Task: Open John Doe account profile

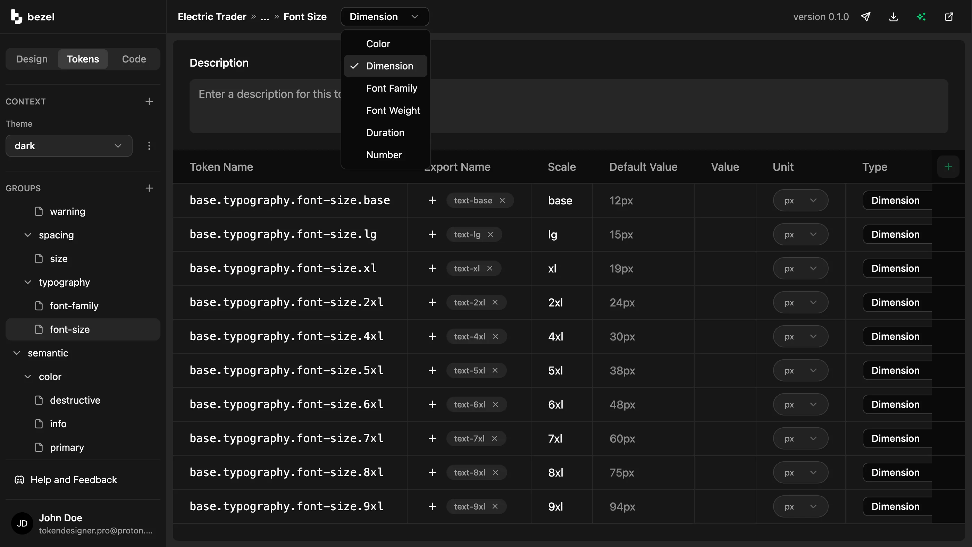Action: (83, 524)
